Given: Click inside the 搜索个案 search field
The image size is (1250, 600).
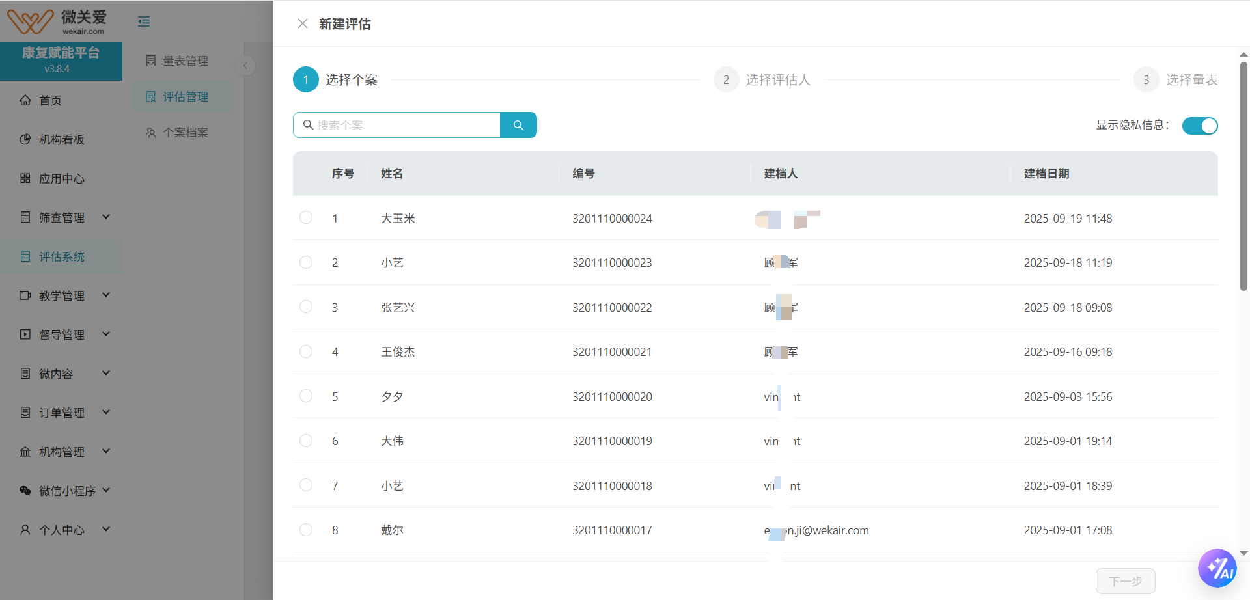Looking at the screenshot, I should click(x=397, y=124).
